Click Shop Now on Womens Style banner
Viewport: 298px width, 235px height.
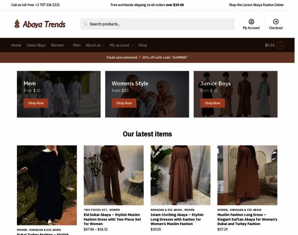point(124,103)
